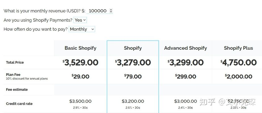Click the $3,500.00 Basic credit card fee

click(80, 101)
